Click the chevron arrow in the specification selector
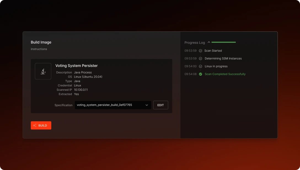Image resolution: width=300 pixels, height=170 pixels. (x=147, y=105)
